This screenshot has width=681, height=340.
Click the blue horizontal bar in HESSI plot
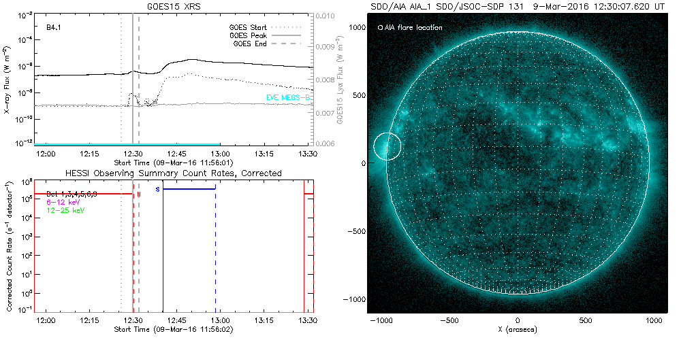tap(189, 188)
